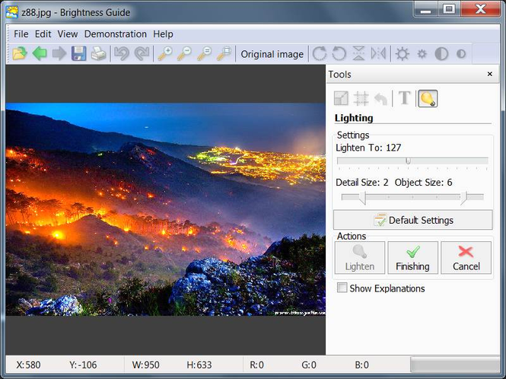Zoom out with the minus magnifier

[x=185, y=53]
